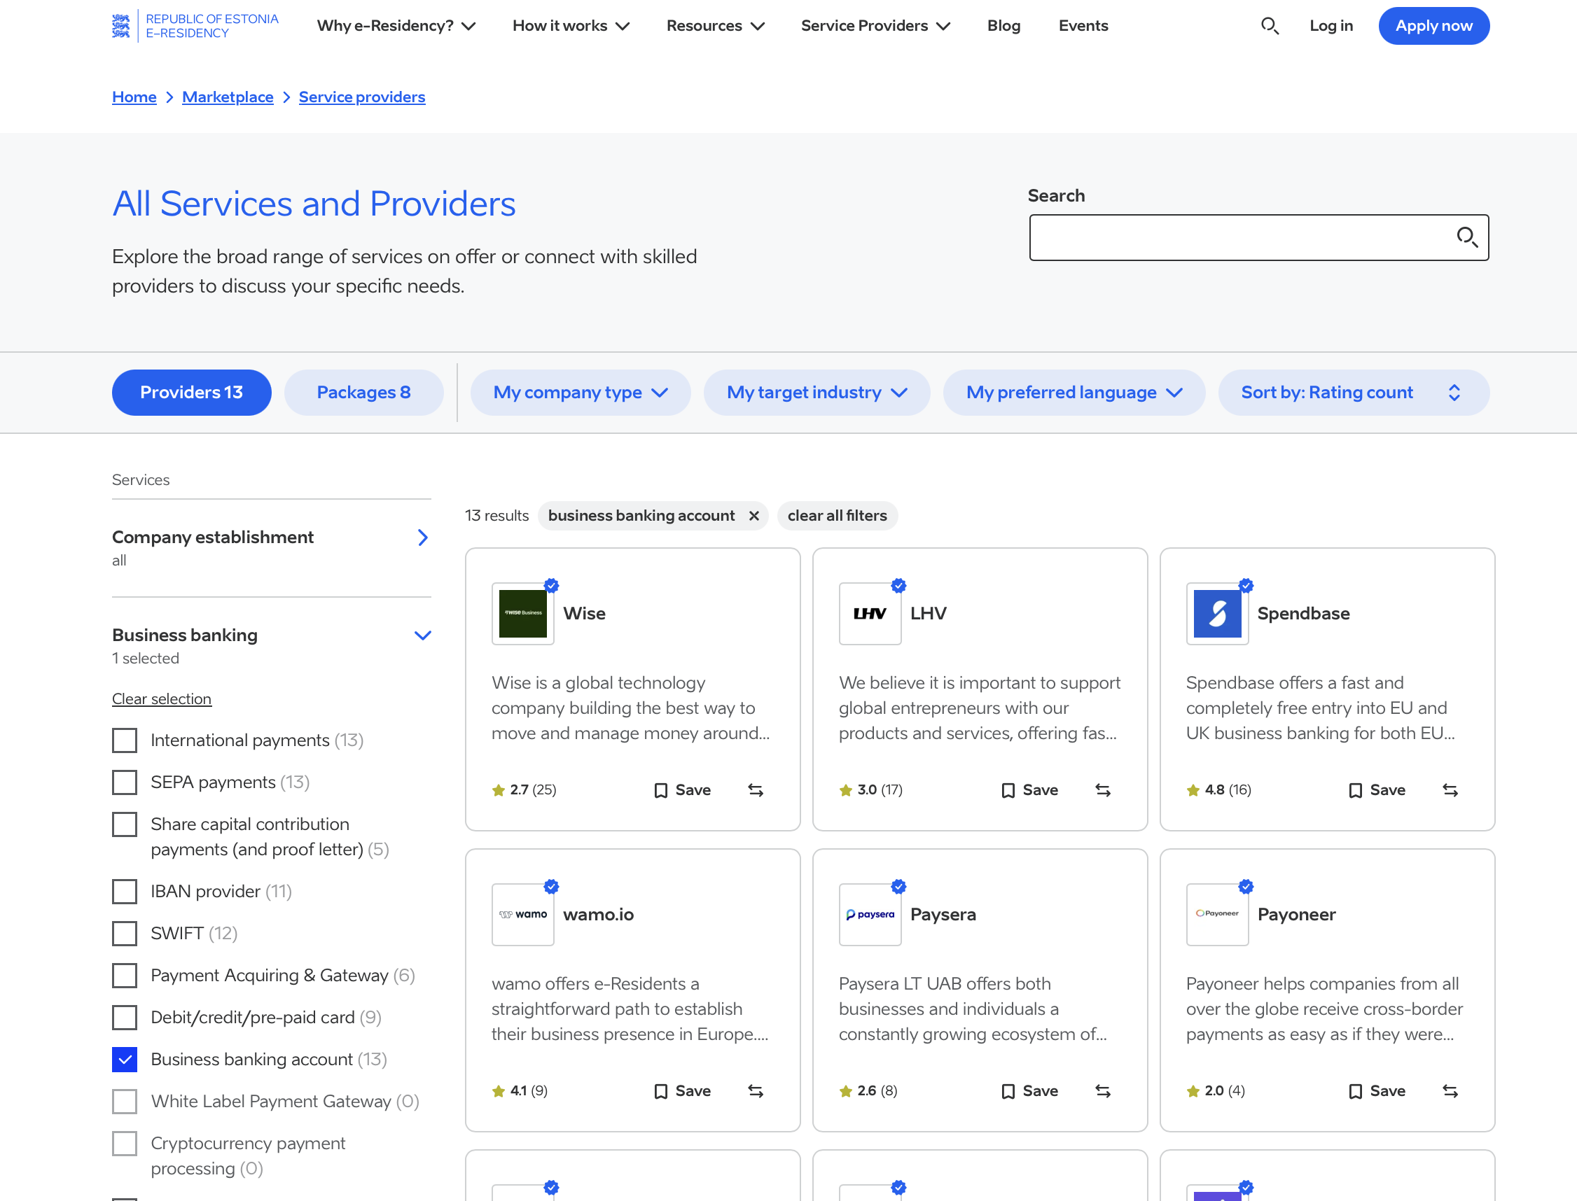Click the LHV logo thumbnail

(x=870, y=613)
